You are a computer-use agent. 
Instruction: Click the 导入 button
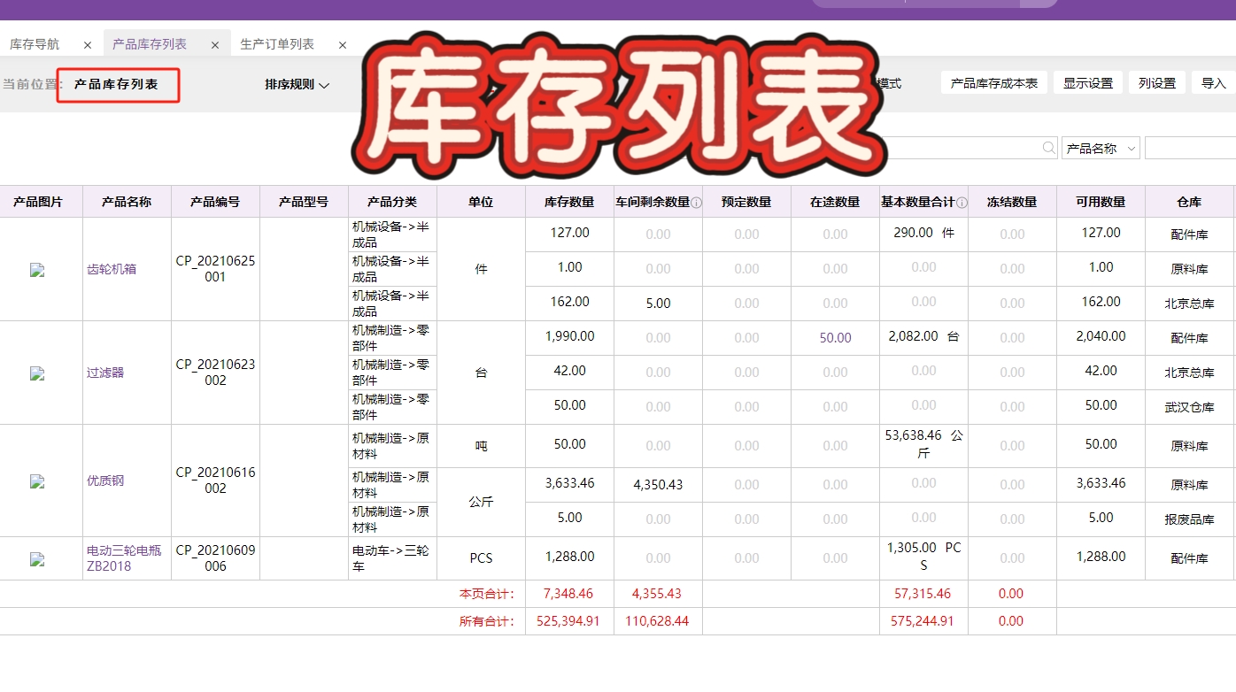tap(1214, 83)
